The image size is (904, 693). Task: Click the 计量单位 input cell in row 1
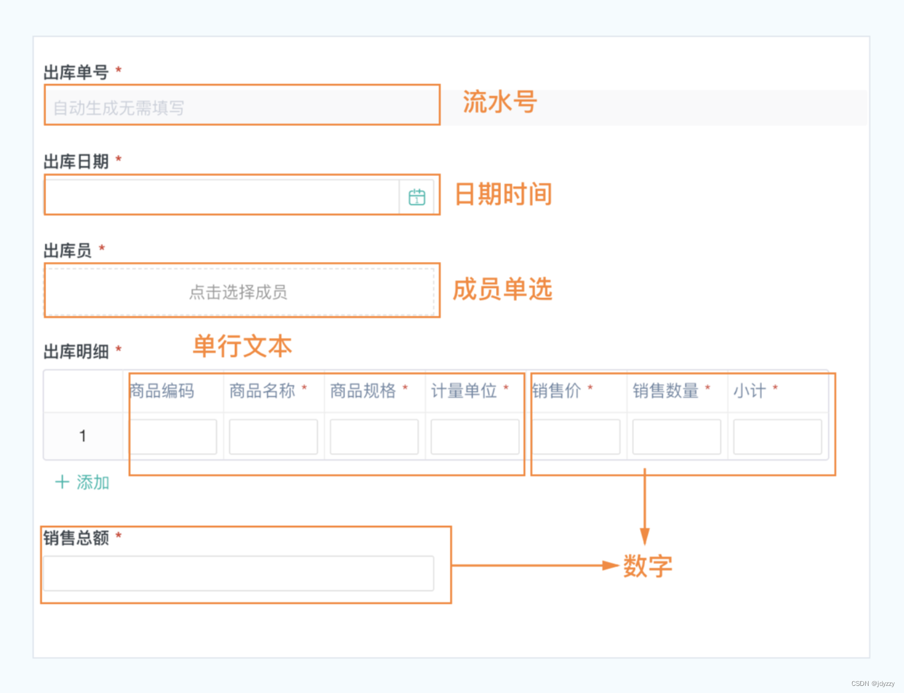coord(474,436)
